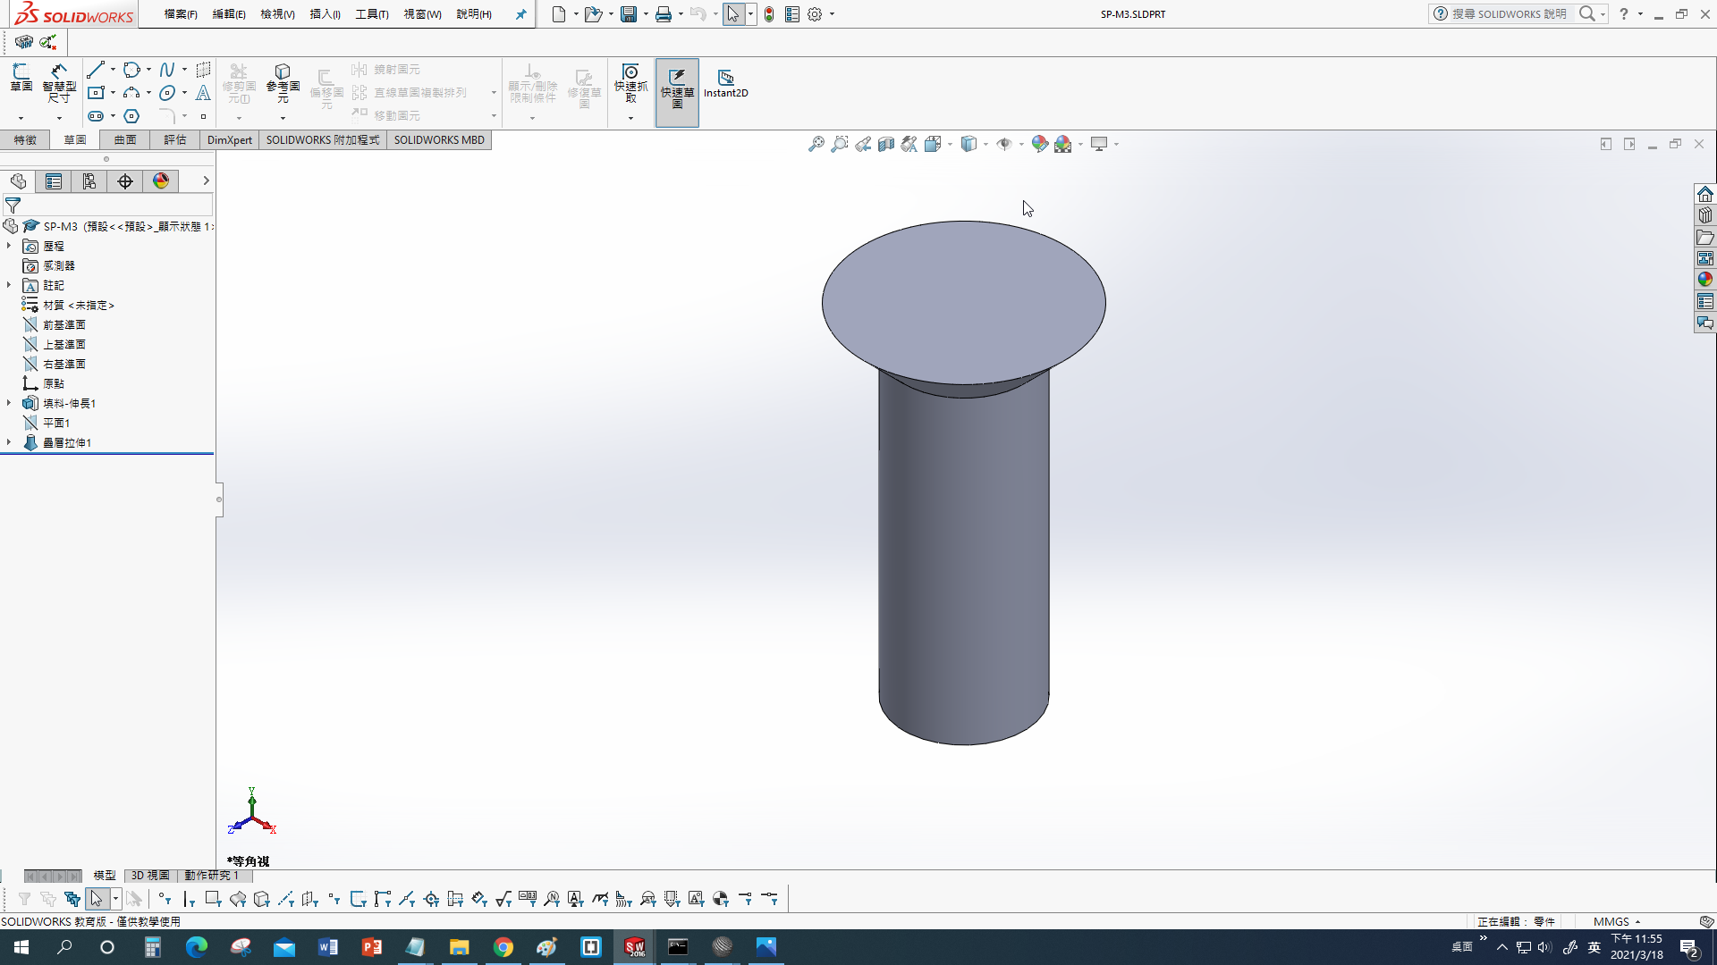
Task: Open the Options gear icon
Action: 815,14
